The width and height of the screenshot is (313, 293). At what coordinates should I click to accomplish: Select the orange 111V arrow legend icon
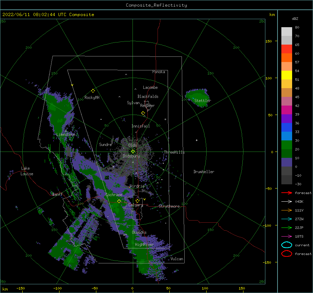[x=287, y=210]
